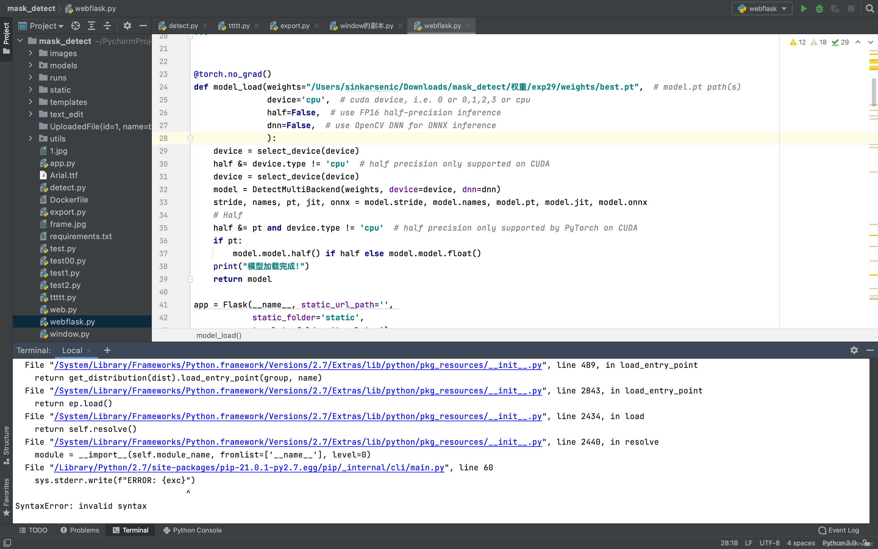Click the 18 weak warnings indicator

click(819, 42)
